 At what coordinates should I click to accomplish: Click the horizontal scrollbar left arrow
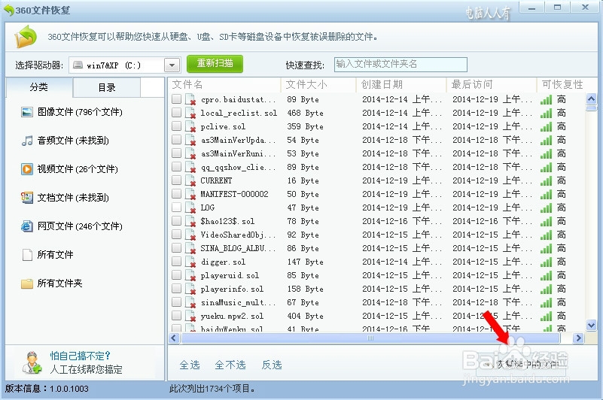[x=174, y=338]
